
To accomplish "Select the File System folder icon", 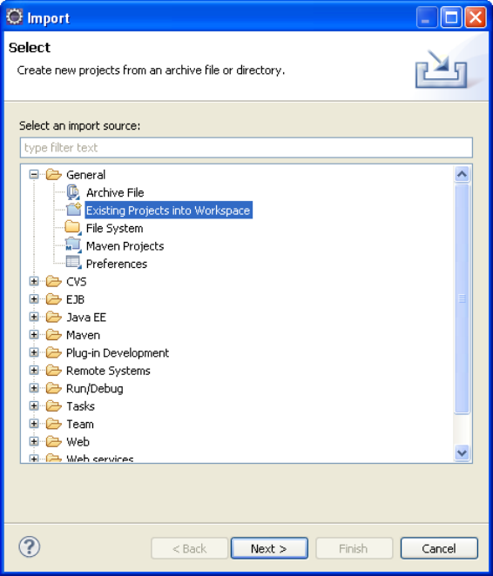I will click(73, 228).
